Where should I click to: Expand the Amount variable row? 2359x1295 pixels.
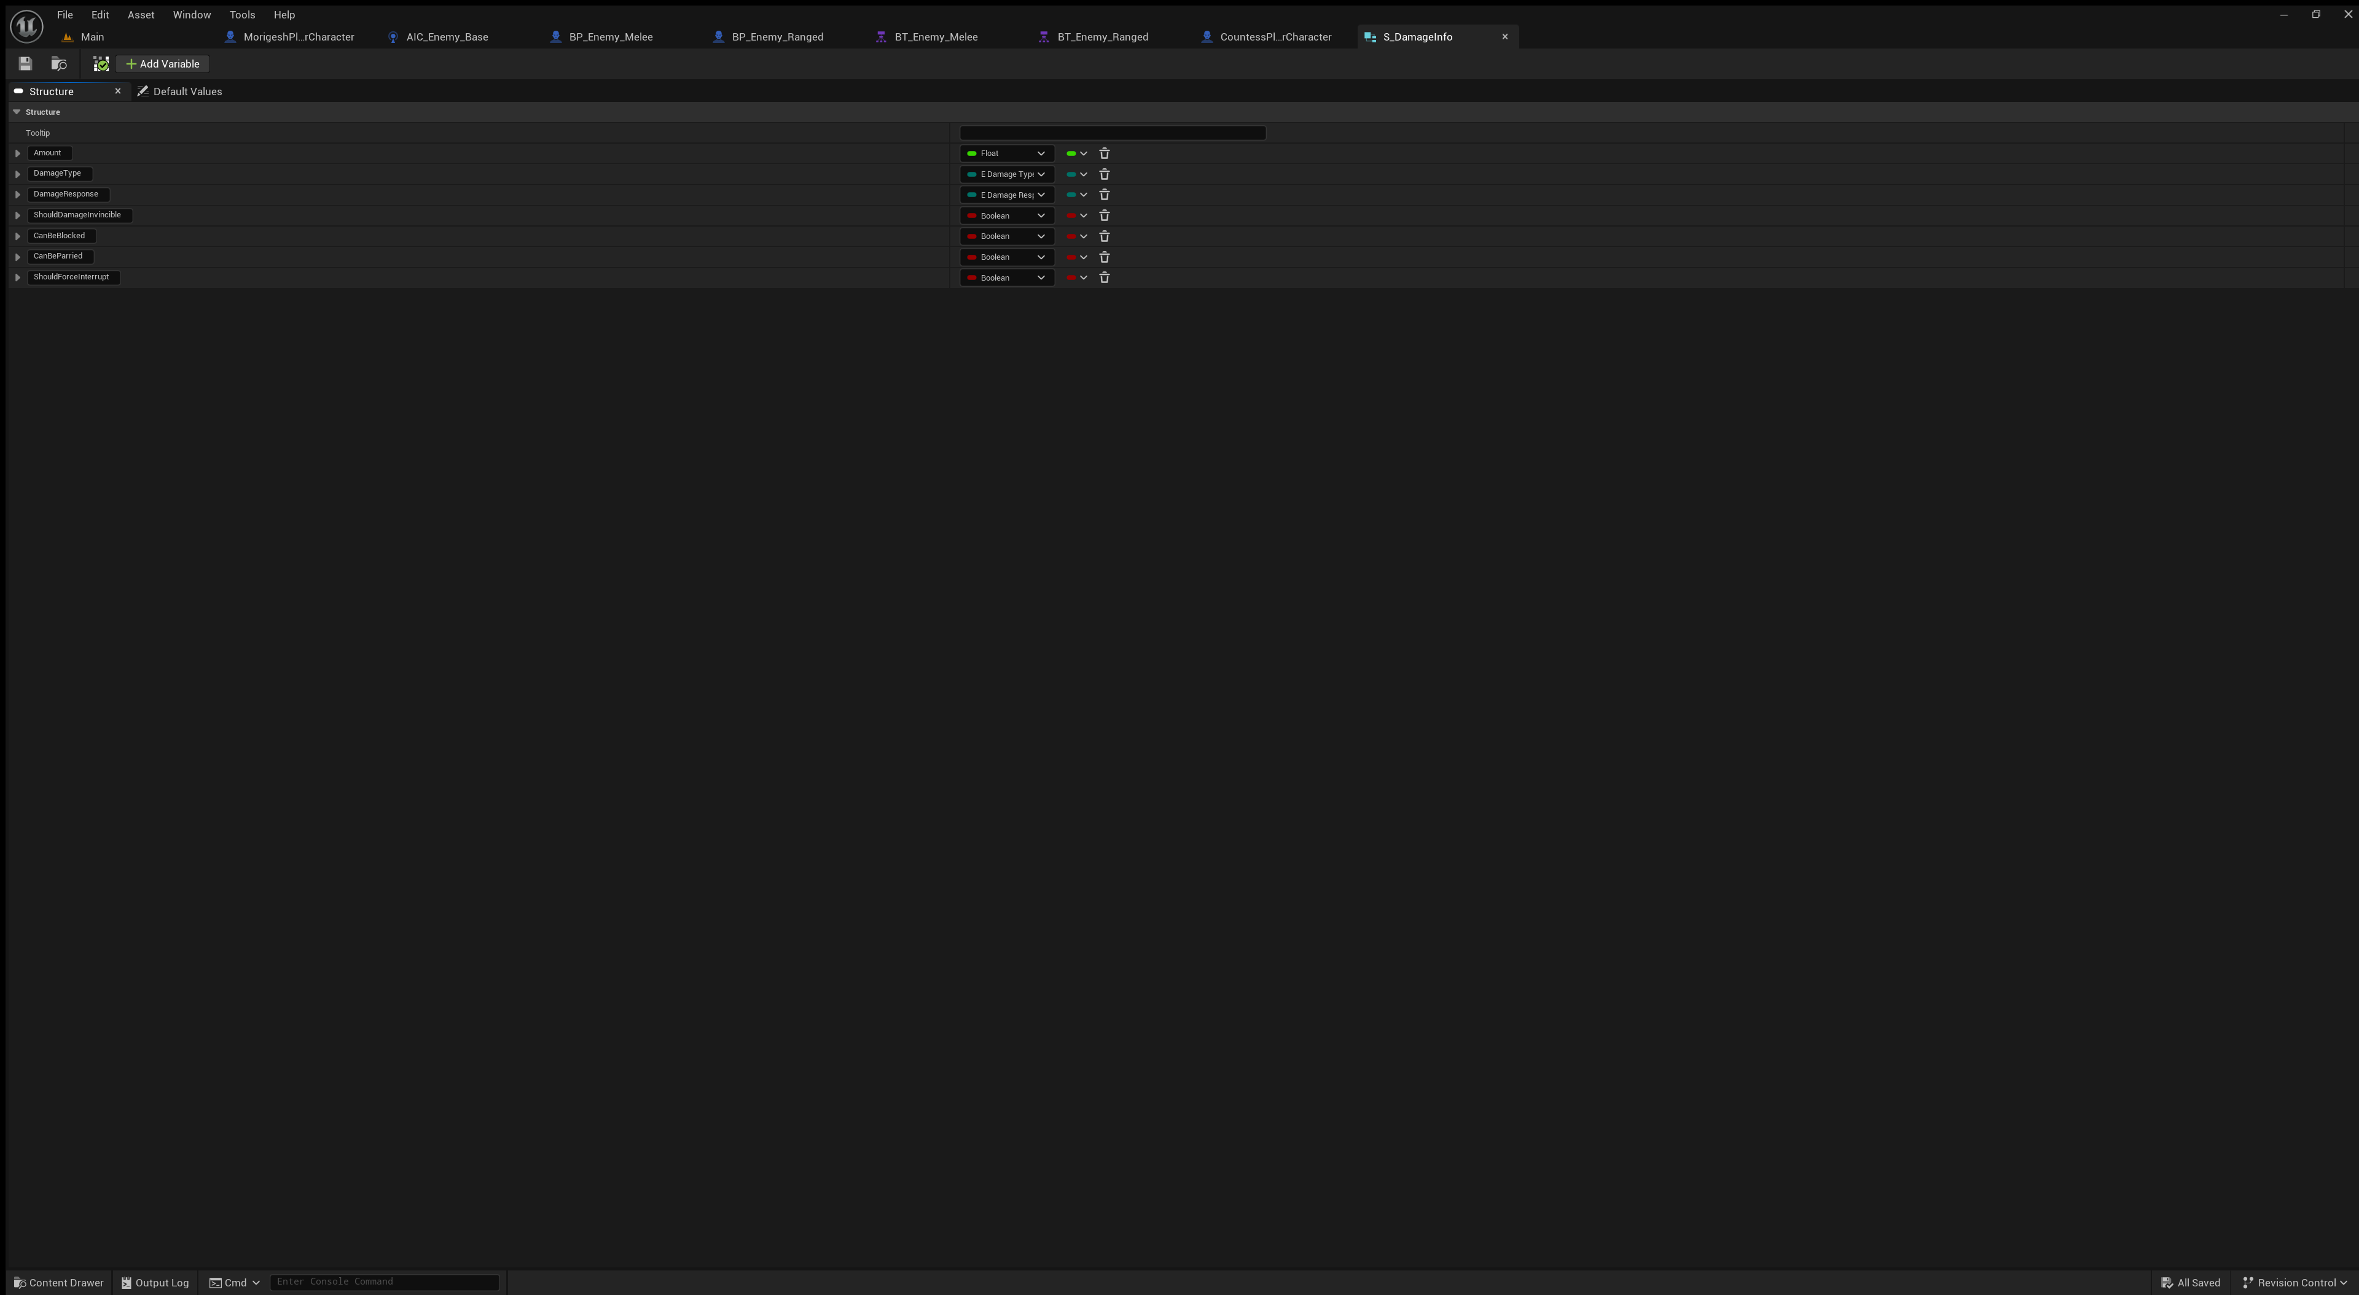(17, 154)
